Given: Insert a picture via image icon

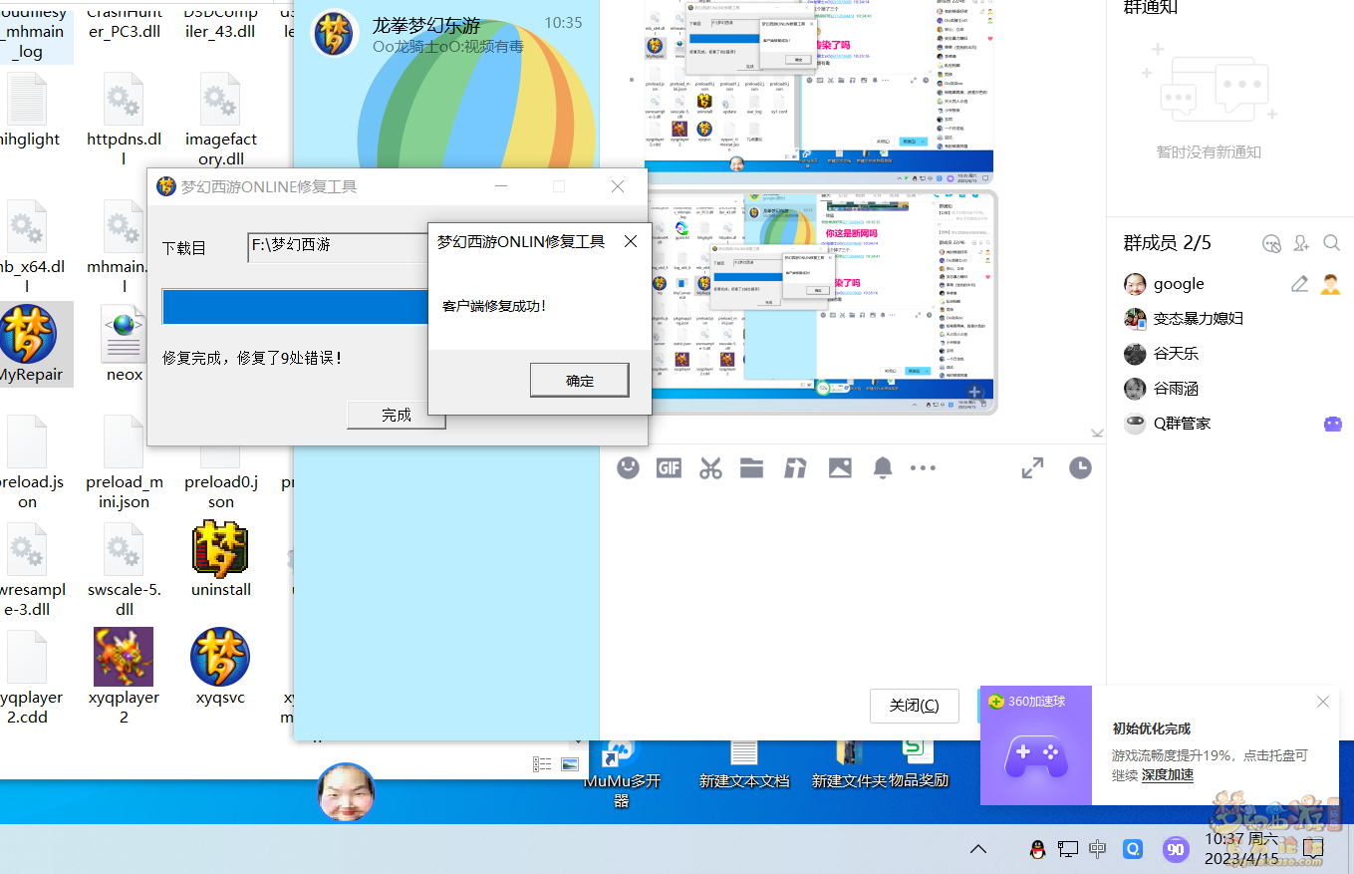Looking at the screenshot, I should [840, 467].
